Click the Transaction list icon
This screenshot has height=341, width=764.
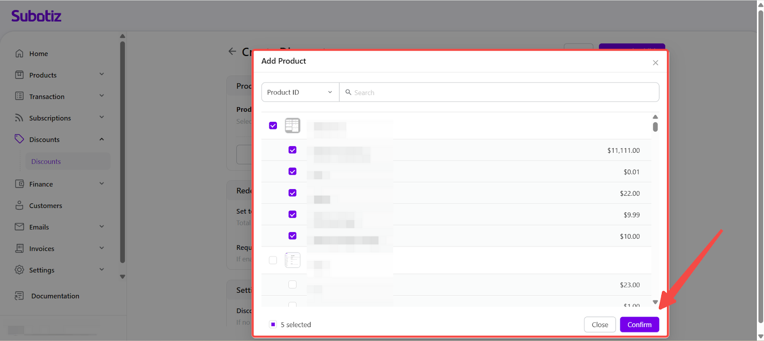pos(19,96)
